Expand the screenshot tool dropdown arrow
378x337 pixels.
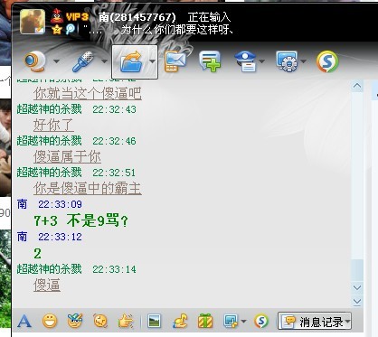coord(243,321)
